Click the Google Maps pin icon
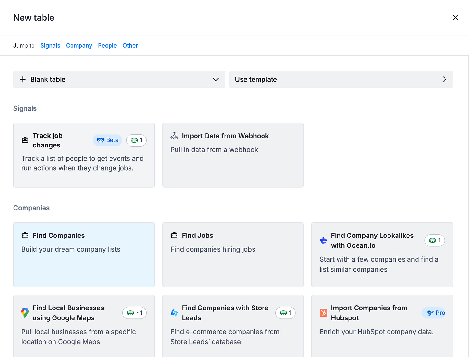The width and height of the screenshot is (469, 357). [x=25, y=313]
